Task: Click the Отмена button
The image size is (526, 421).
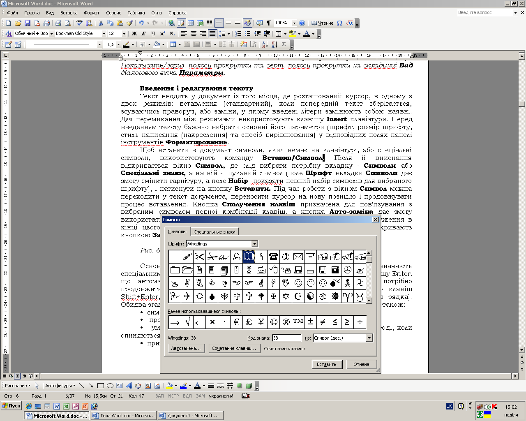Action: tap(361, 364)
